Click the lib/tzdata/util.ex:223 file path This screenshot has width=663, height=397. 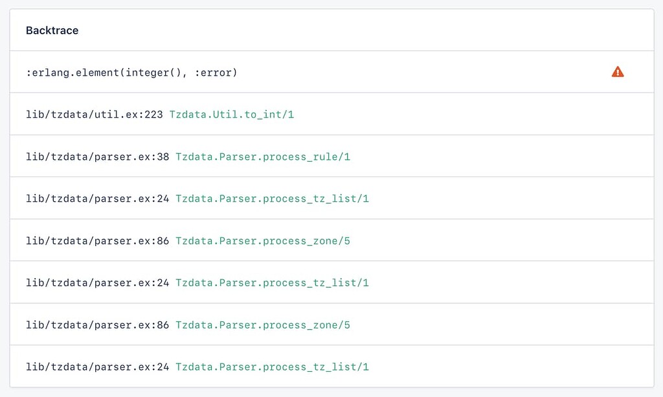pos(95,114)
